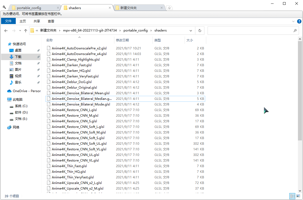The image size is (303, 200).
Task: Close the 新建文件夹 tab
Action: (162, 8)
